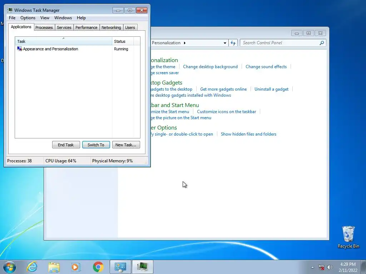Select Task Manager taskbar button
Image resolution: width=366 pixels, height=274 pixels.
click(x=143, y=267)
